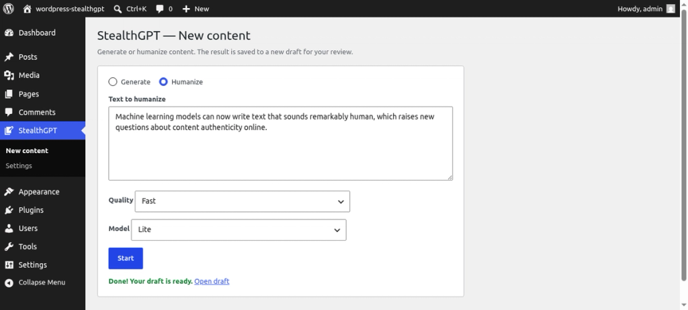
Task: Click the Model field label
Action: coord(119,228)
